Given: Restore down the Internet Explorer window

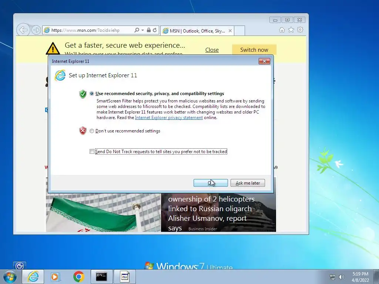Looking at the screenshot, I should tap(287, 20).
